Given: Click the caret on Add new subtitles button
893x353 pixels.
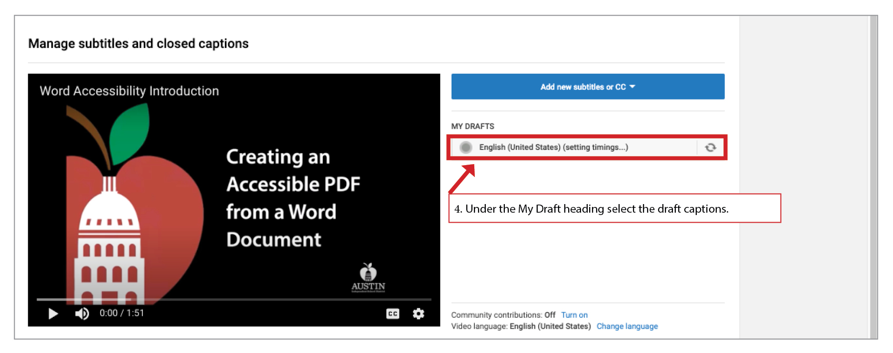Looking at the screenshot, I should [632, 87].
